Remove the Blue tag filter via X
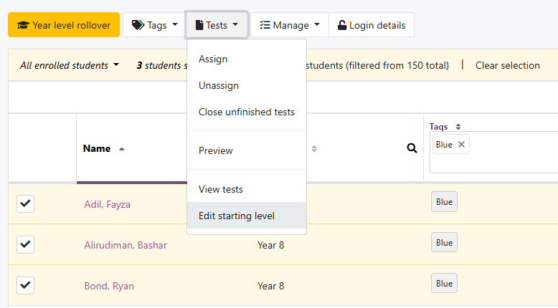The image size is (558, 308). [x=461, y=144]
